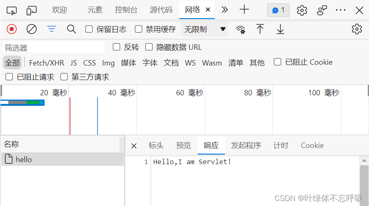
Task: Switch to the 控制台 tab
Action: click(x=126, y=10)
